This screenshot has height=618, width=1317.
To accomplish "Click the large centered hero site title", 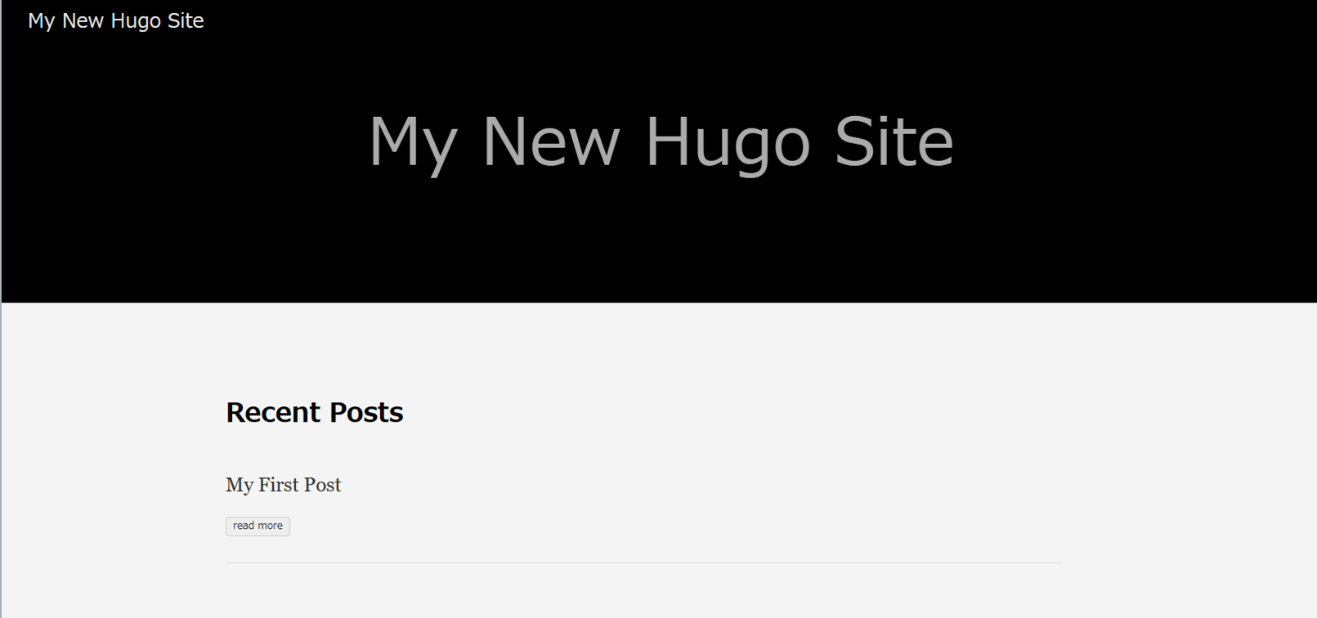I will click(x=661, y=141).
